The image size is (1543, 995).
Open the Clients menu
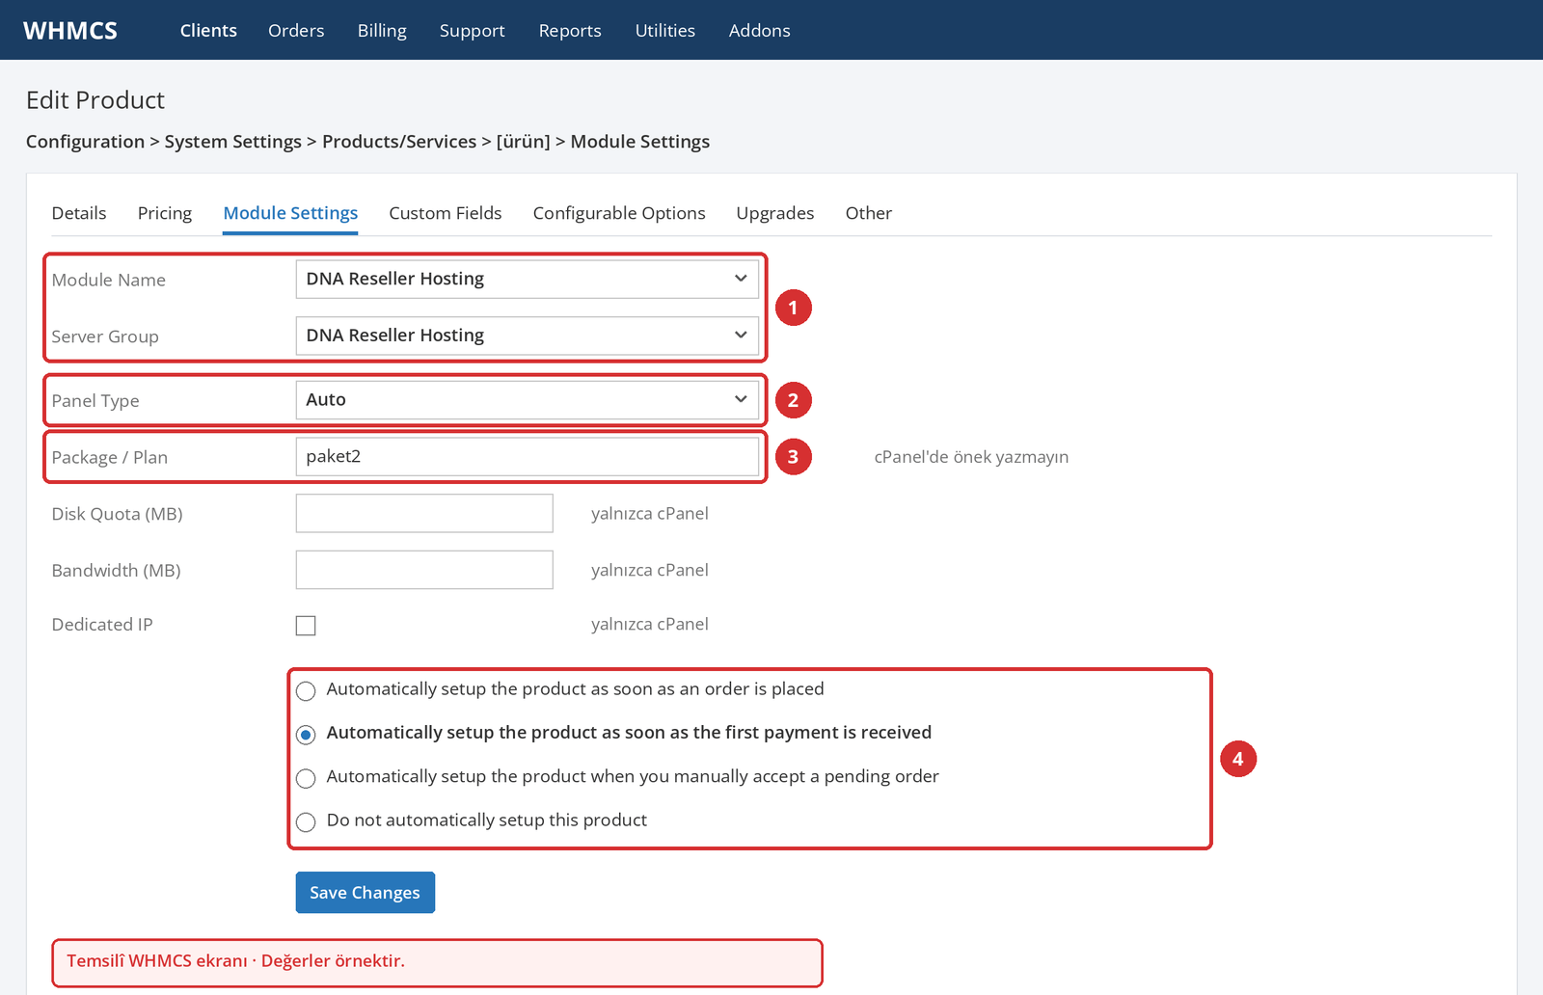coord(208,31)
